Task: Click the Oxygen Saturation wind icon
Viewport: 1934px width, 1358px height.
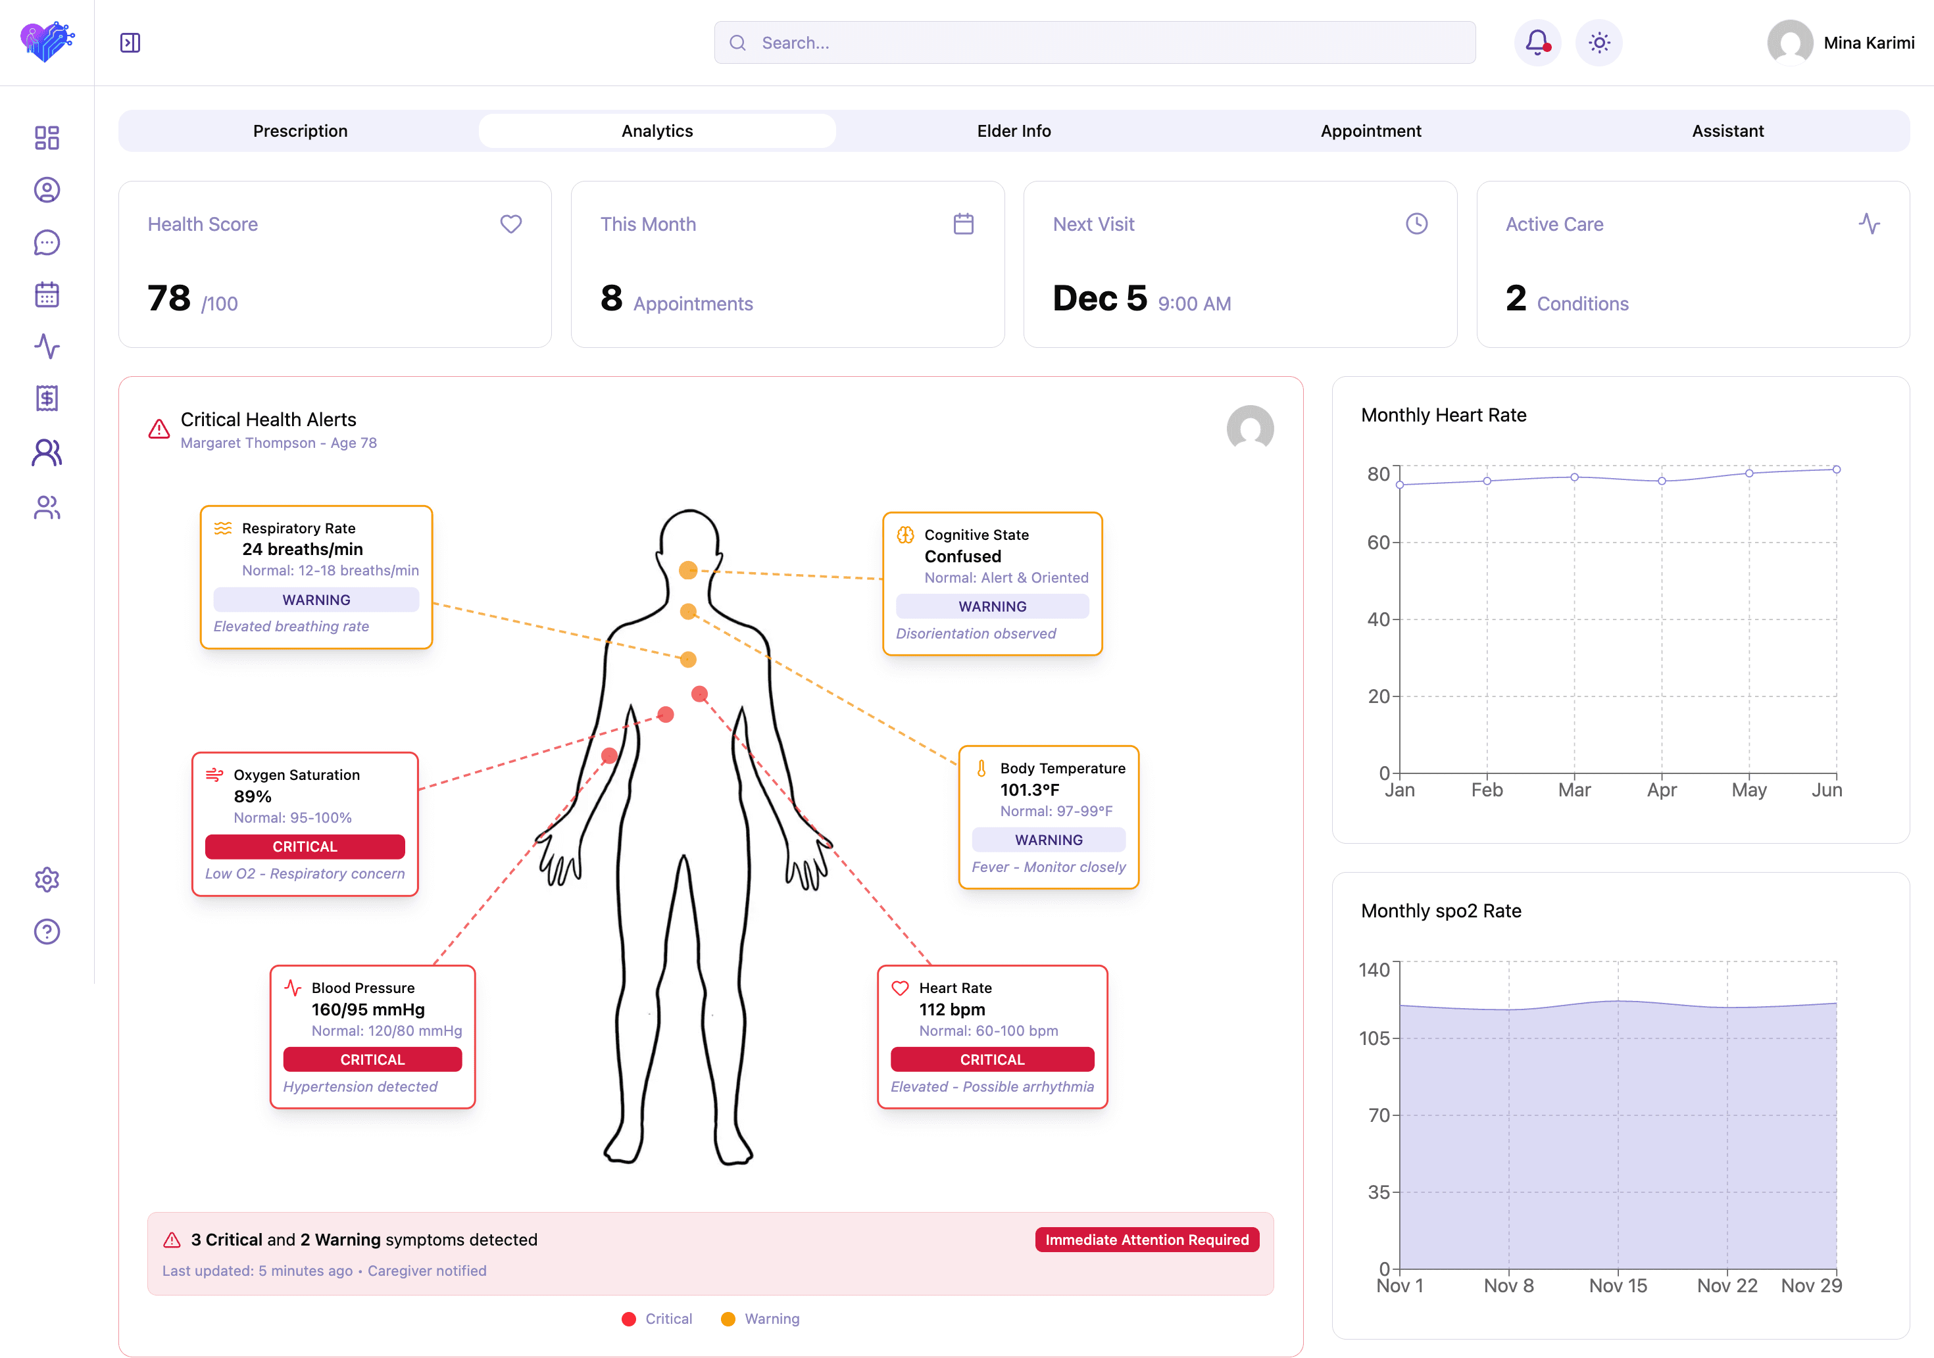Action: pyautogui.click(x=215, y=775)
